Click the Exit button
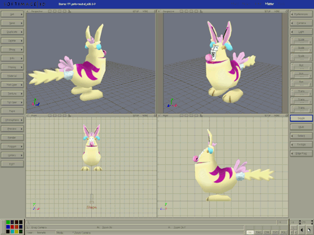Screen dimensions: 314x235 click(12, 164)
